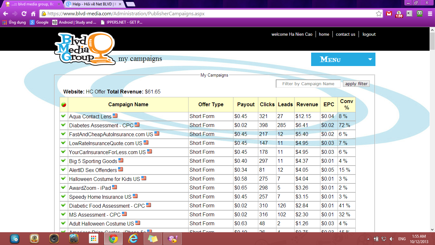Open the taskbar clock showing 1:55 AM

tap(419, 239)
